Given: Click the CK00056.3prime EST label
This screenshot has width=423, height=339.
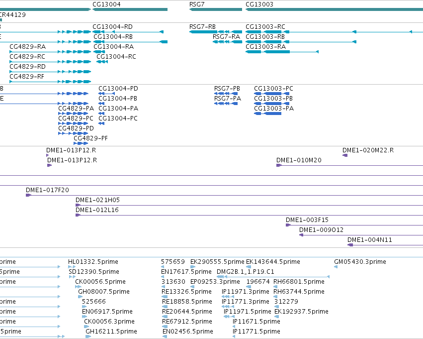Looking at the screenshot, I should point(109,322).
